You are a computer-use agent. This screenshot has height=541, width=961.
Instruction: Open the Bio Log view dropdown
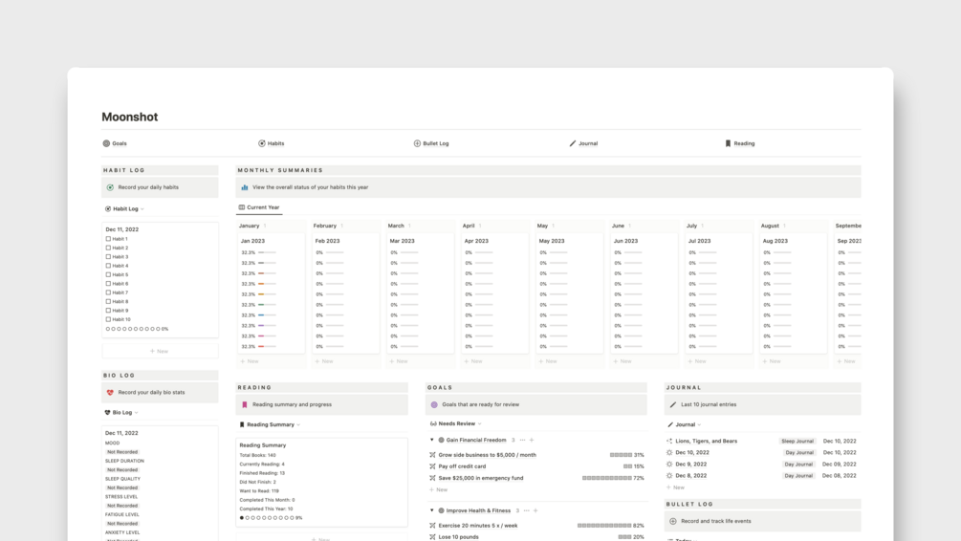121,412
